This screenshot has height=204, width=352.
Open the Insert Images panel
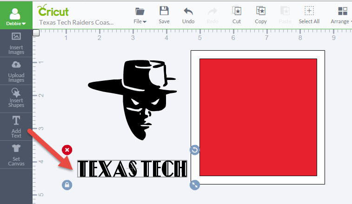pos(16,43)
